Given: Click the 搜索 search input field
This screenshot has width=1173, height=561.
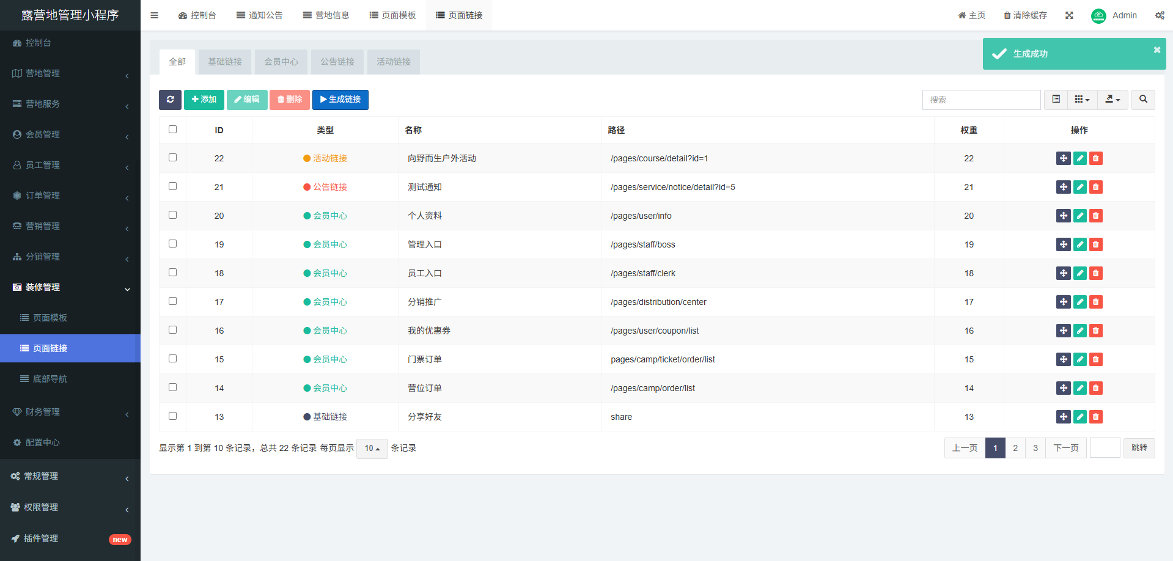Looking at the screenshot, I should coord(981,100).
